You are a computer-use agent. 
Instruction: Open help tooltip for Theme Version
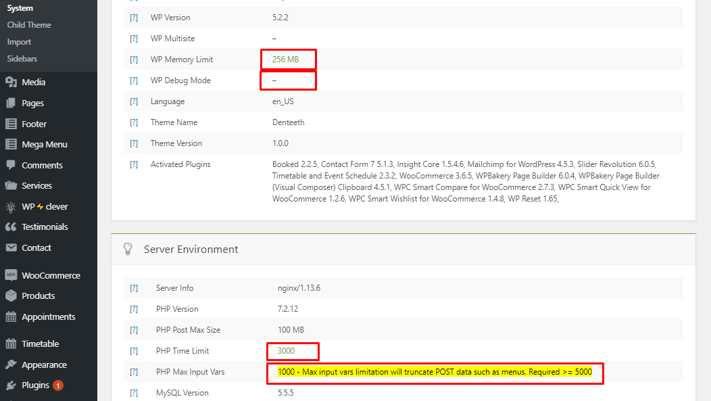134,143
